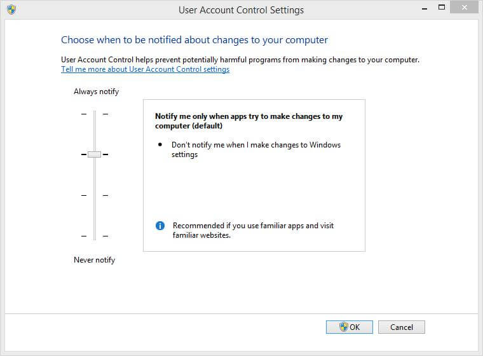
Task: Click the heading about choosing when to be notified
Action: (194, 40)
